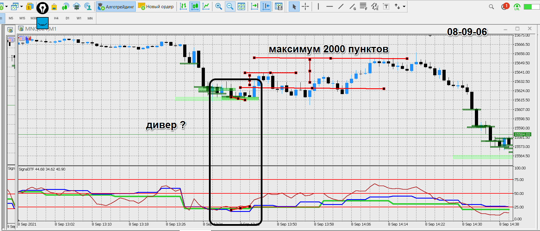Screen dimensions: 540x231
Task: Click the 8 Sep 13:10 time label
Action: (x=102, y=224)
